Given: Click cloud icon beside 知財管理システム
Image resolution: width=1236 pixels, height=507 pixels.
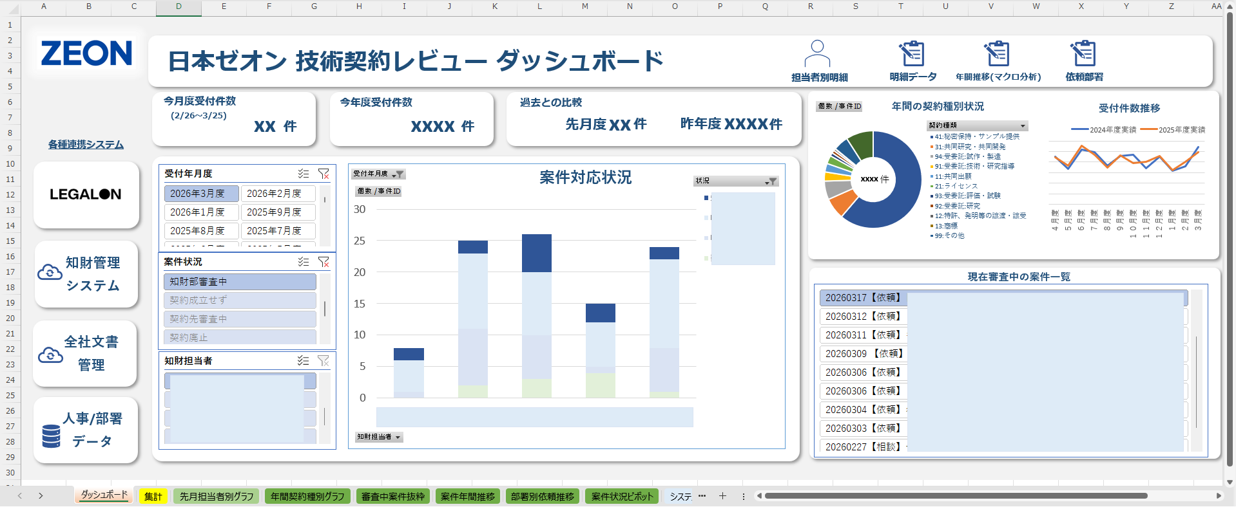Looking at the screenshot, I should pyautogui.click(x=50, y=273).
